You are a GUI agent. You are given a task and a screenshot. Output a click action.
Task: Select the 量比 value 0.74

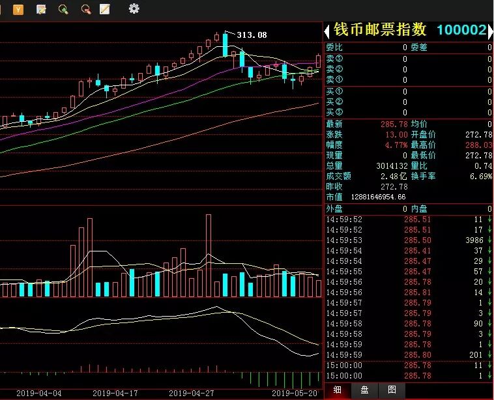pos(484,166)
